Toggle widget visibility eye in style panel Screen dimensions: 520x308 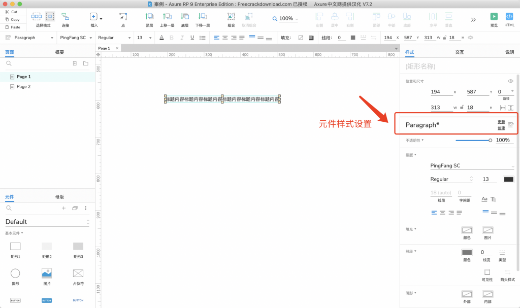pyautogui.click(x=511, y=81)
